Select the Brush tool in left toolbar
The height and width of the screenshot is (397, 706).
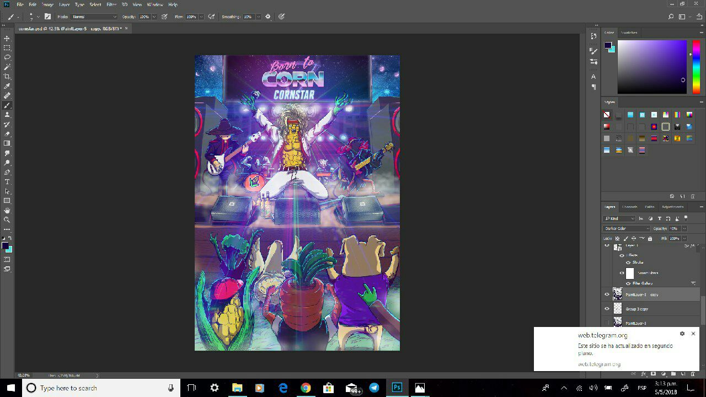[x=7, y=105]
